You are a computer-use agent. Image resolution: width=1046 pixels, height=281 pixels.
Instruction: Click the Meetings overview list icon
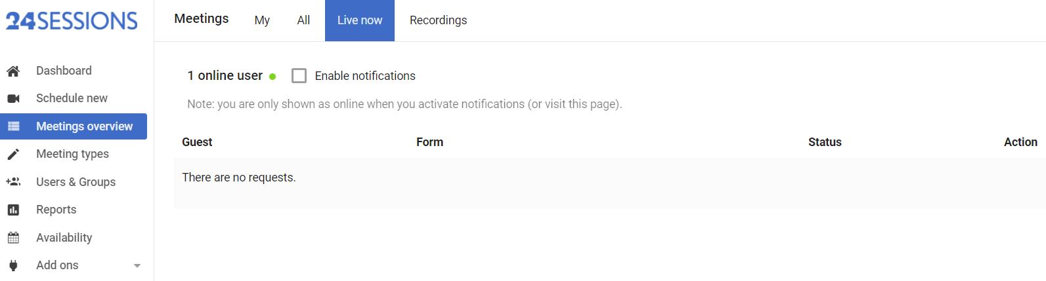pyautogui.click(x=13, y=126)
